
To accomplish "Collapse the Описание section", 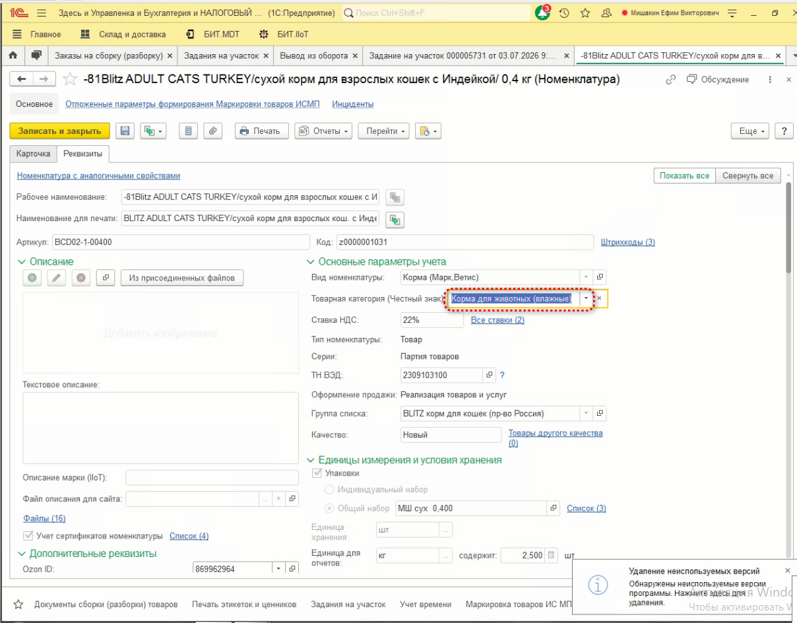I will click(x=22, y=262).
